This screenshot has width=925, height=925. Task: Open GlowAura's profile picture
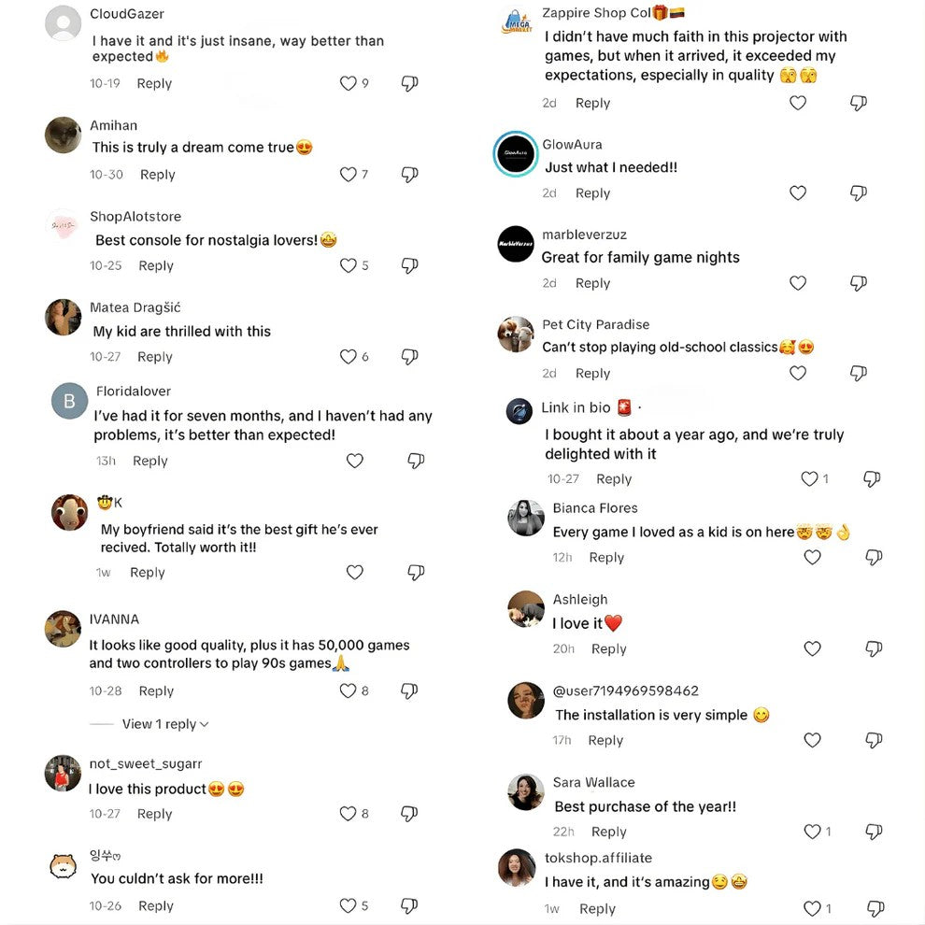(516, 154)
